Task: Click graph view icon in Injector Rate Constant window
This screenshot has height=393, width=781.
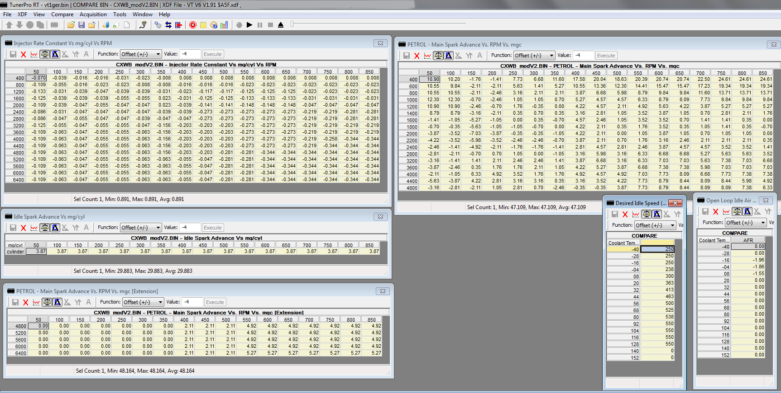Action: (x=34, y=54)
